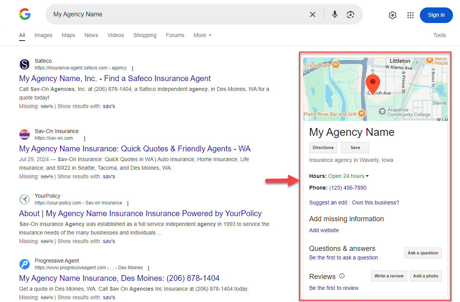The width and height of the screenshot is (460, 302).
Task: Switch to the Images tab
Action: pyautogui.click(x=43, y=35)
